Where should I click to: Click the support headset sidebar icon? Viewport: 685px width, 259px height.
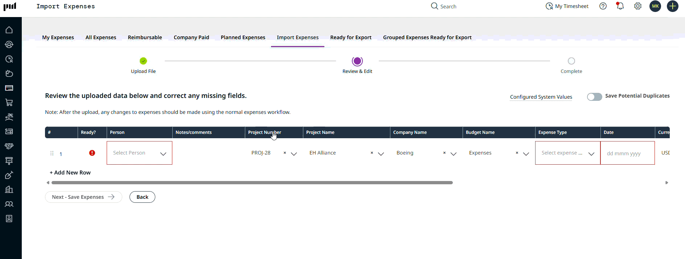pos(9,45)
